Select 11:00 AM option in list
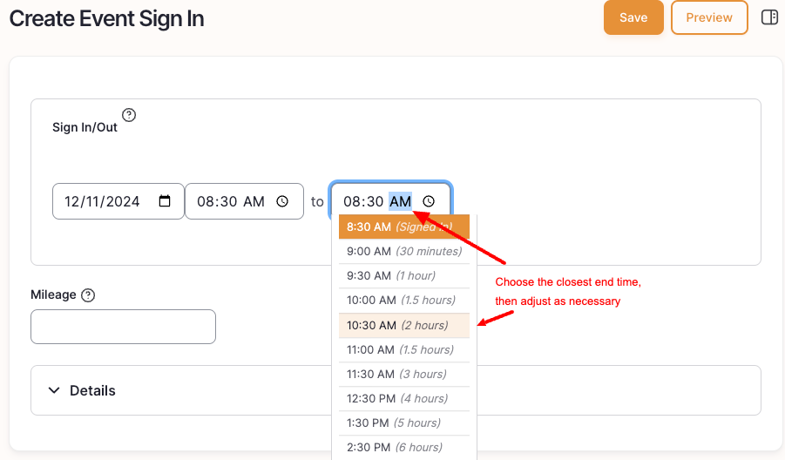The width and height of the screenshot is (785, 460). point(404,350)
